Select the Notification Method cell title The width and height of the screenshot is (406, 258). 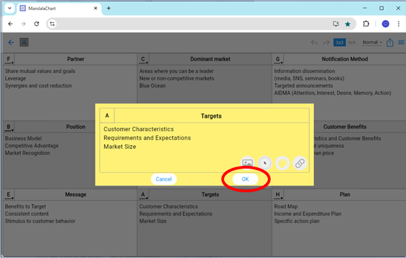[344, 59]
